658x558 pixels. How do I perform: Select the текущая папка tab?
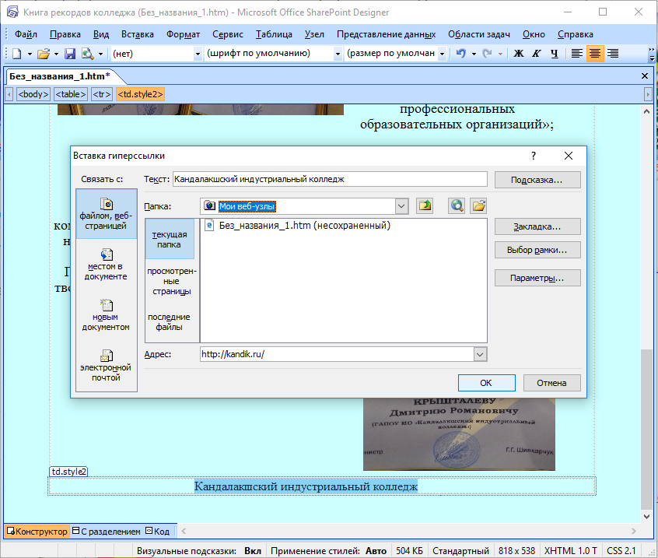[170, 240]
